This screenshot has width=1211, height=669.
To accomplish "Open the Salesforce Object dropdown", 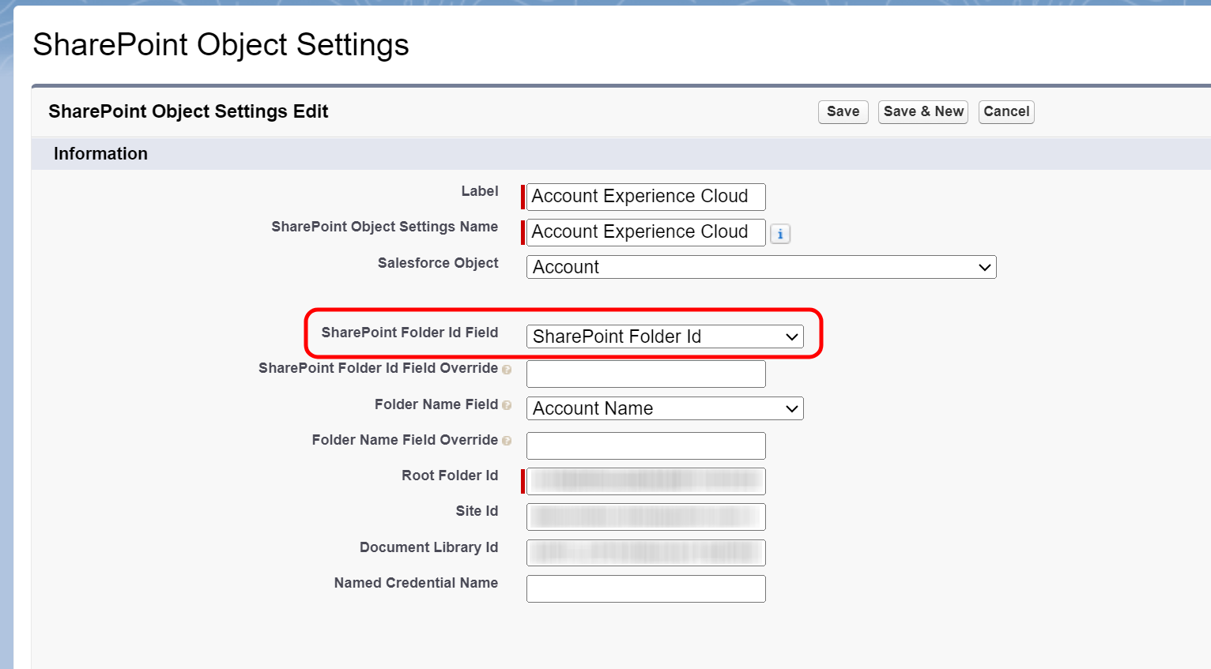I will (761, 267).
